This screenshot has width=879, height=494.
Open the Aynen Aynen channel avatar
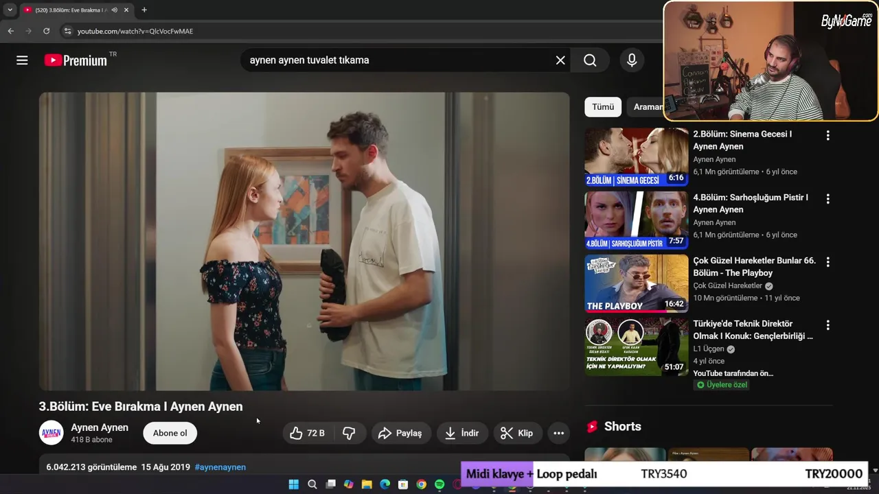point(52,433)
